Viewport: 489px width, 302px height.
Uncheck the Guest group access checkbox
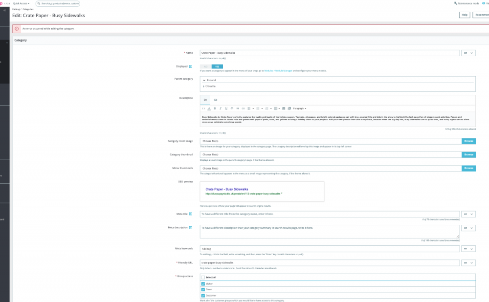[203, 289]
